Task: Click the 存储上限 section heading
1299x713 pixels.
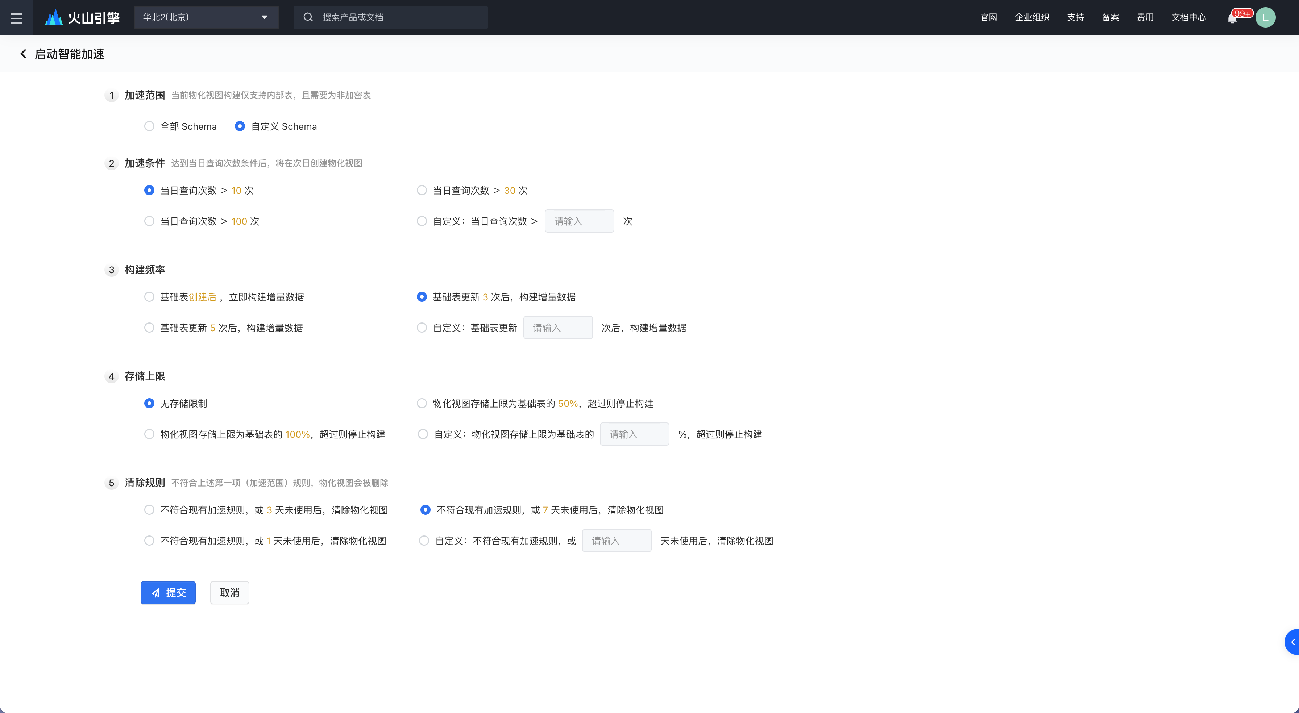Action: 145,376
